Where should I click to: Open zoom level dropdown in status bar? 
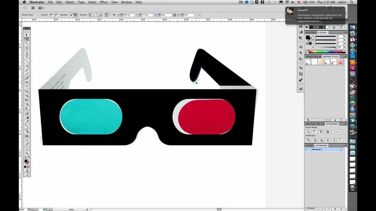[29, 210]
